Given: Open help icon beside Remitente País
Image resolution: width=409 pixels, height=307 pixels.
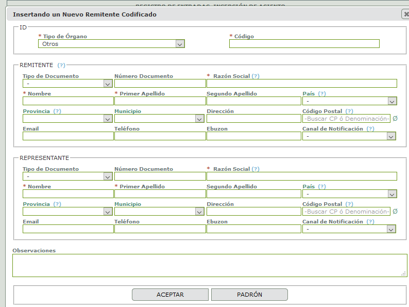Looking at the screenshot, I should (322, 93).
